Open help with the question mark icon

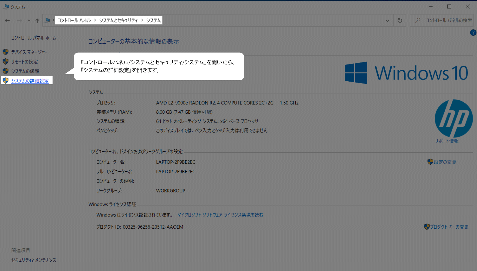[x=473, y=33]
